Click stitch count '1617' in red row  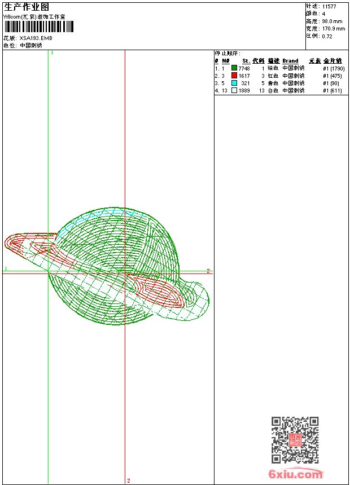coord(244,76)
